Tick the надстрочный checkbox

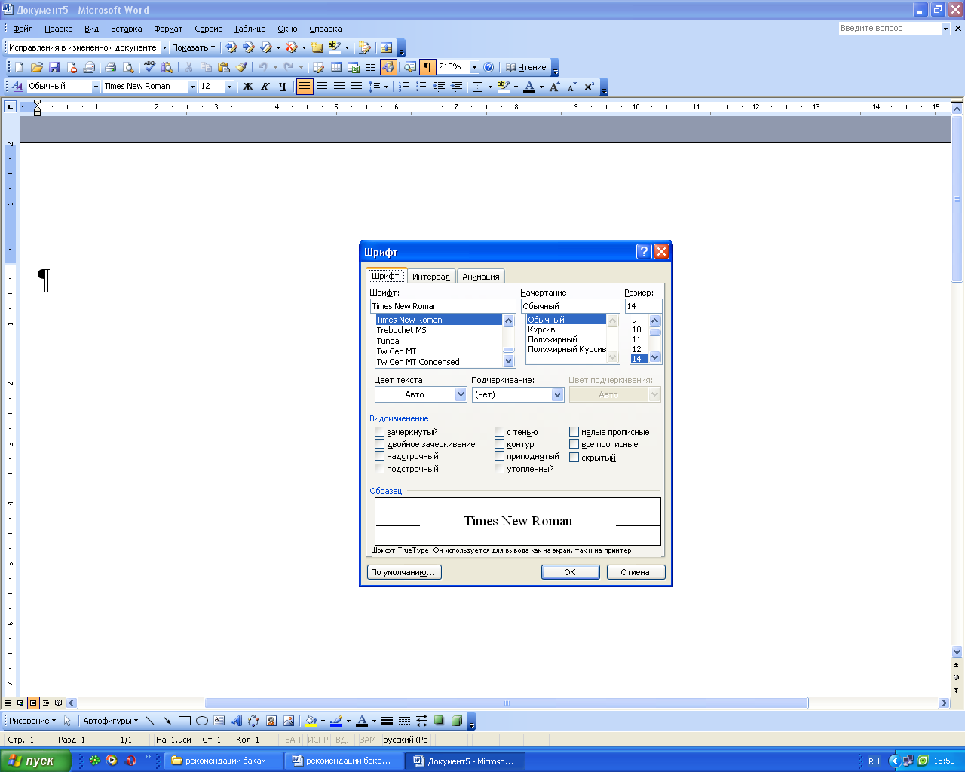click(x=379, y=456)
